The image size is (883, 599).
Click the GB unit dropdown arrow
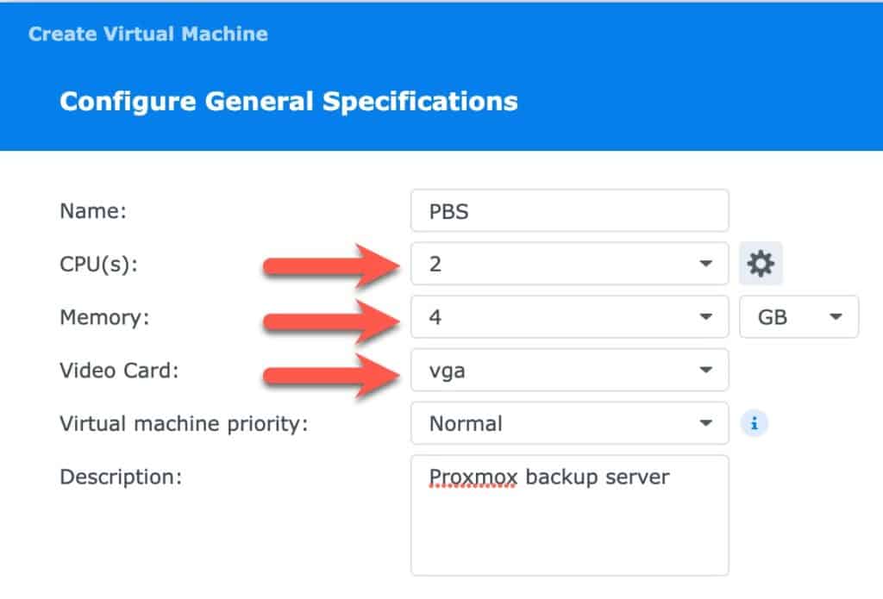[836, 317]
